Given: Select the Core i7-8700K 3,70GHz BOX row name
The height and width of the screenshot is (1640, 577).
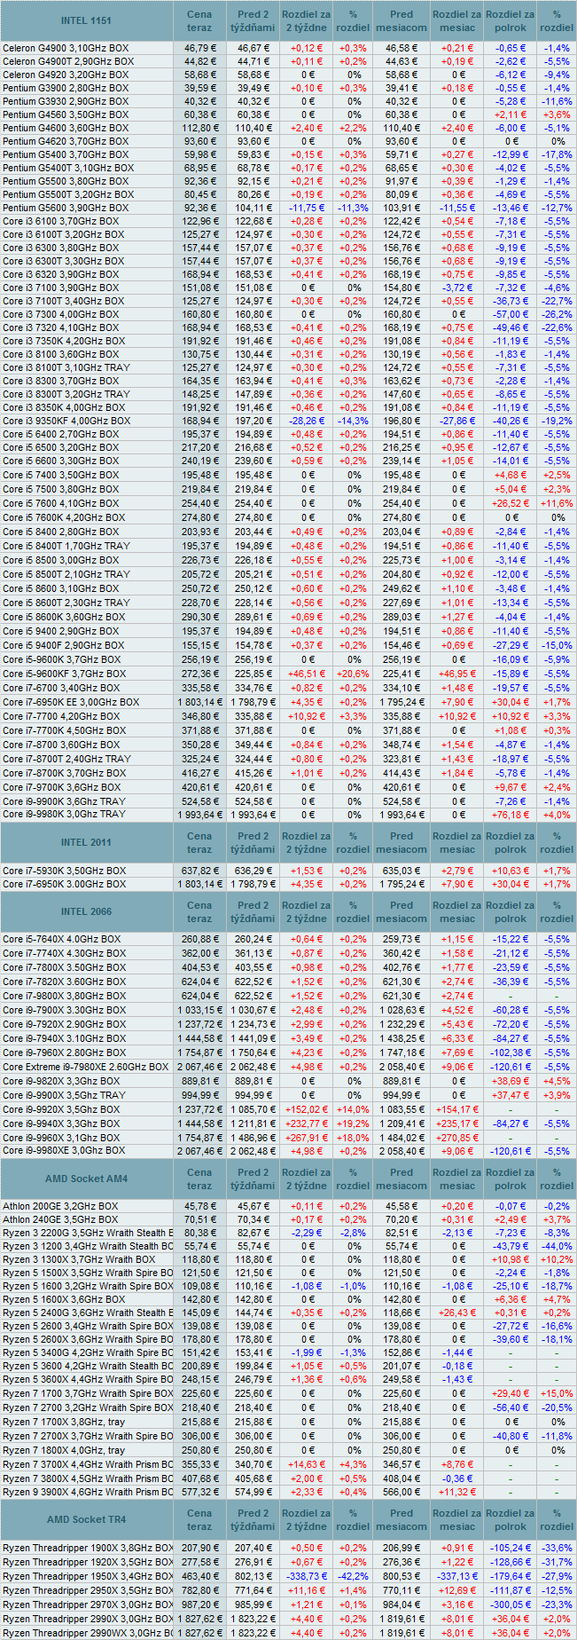Looking at the screenshot, I should pos(64,773).
